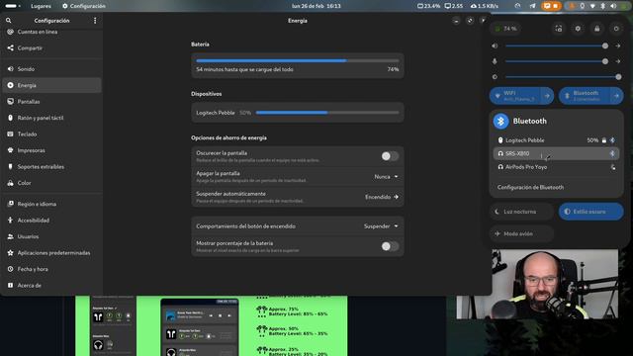Toggle Oscurecer la pantalla switch
The width and height of the screenshot is (633, 356).
click(390, 156)
